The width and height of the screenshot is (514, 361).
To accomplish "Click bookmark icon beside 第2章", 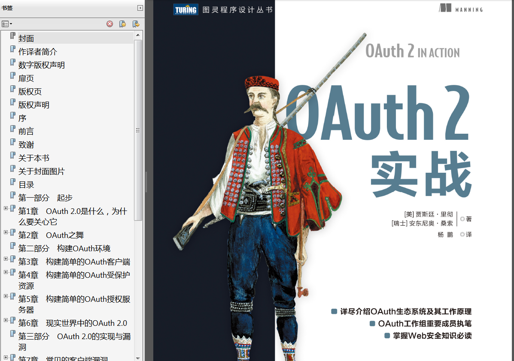I will 13,232.
